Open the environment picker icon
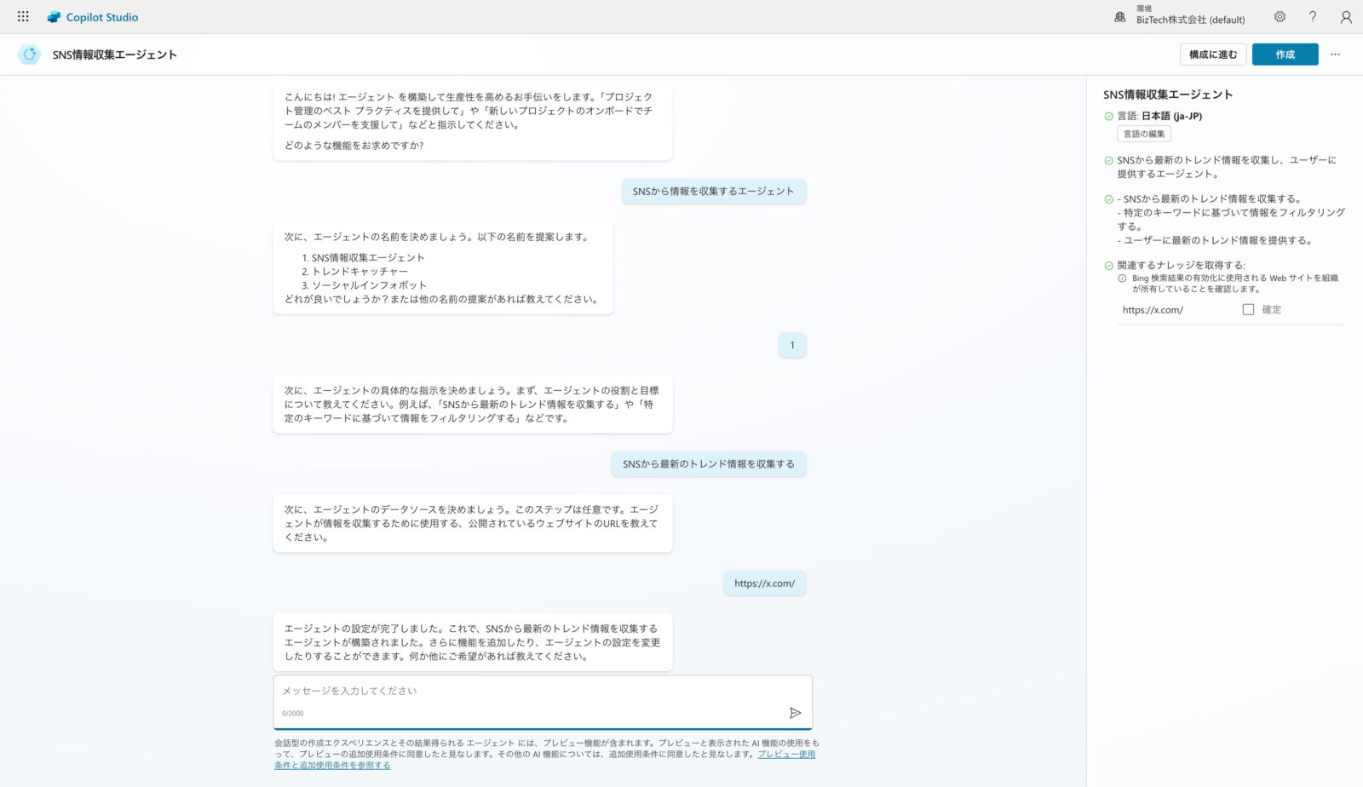 point(1120,17)
